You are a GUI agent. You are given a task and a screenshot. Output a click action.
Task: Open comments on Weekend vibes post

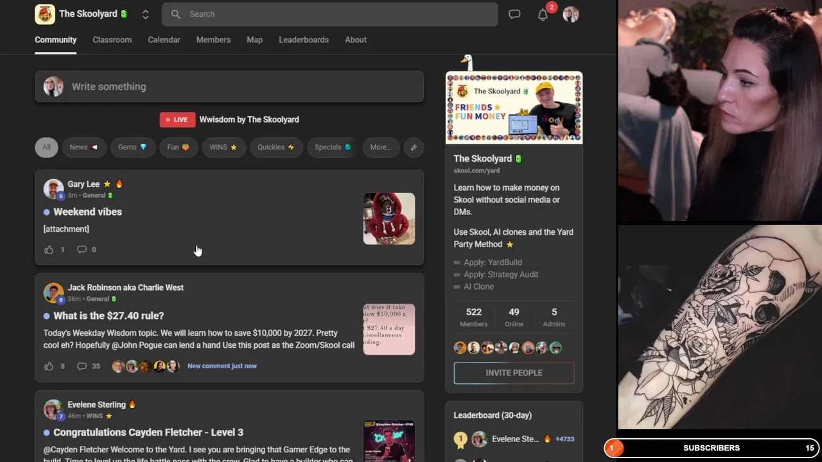[x=82, y=250]
